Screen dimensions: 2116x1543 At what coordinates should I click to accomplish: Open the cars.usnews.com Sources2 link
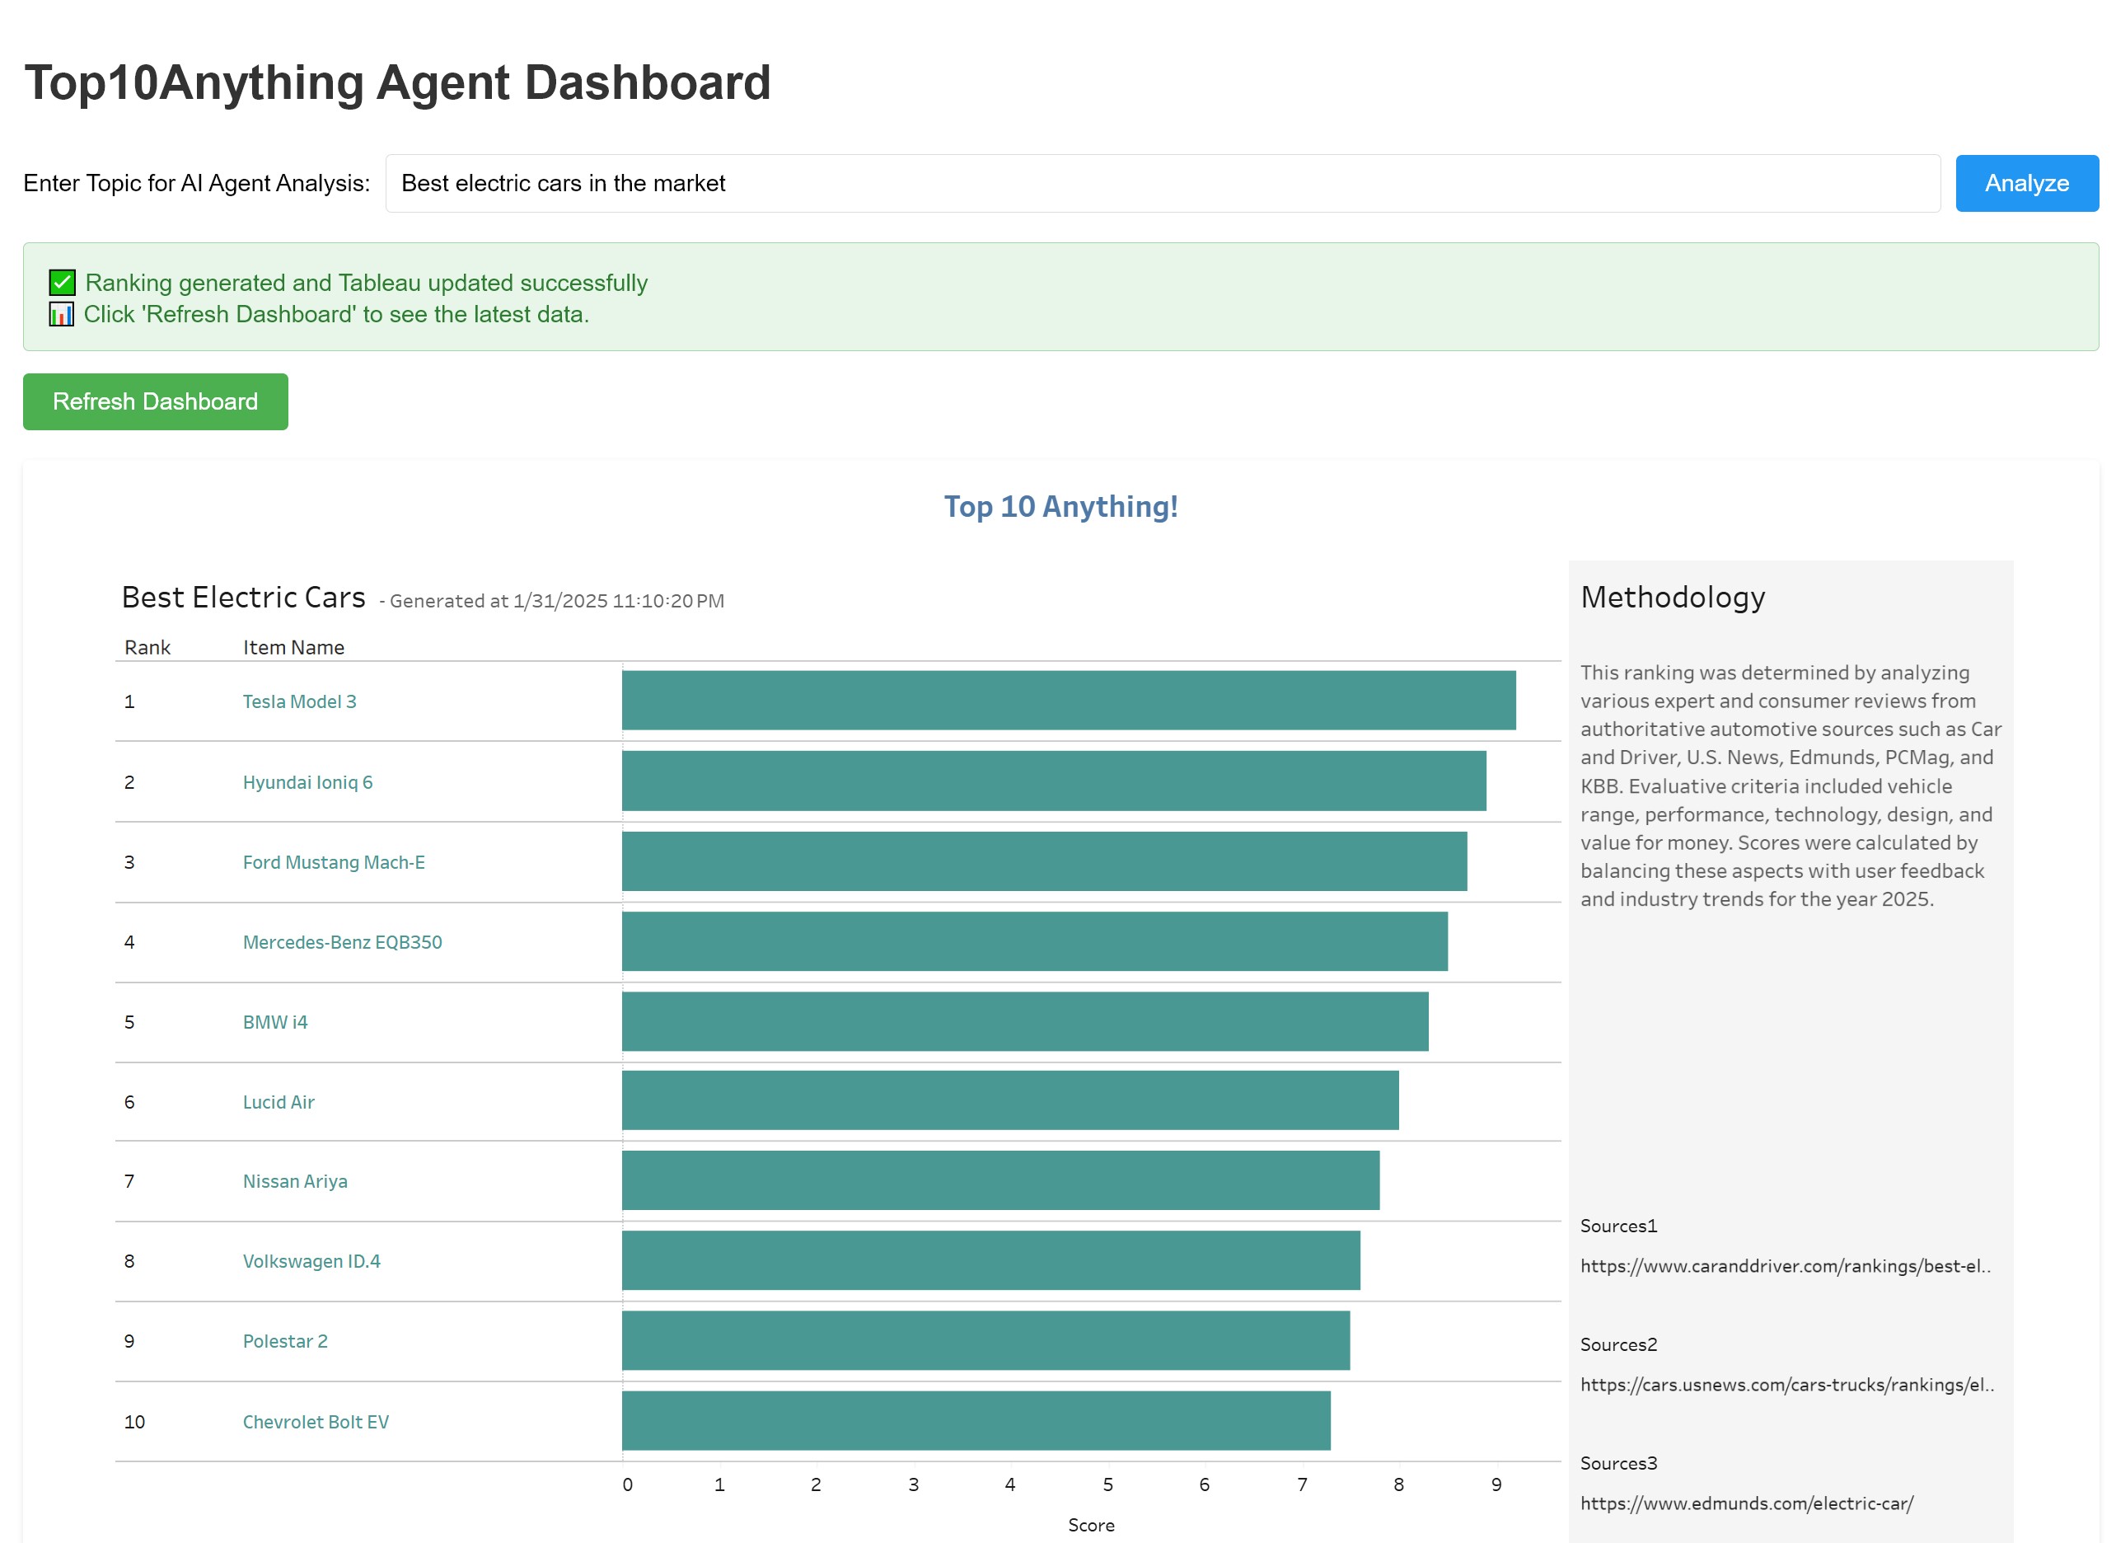click(1786, 1384)
